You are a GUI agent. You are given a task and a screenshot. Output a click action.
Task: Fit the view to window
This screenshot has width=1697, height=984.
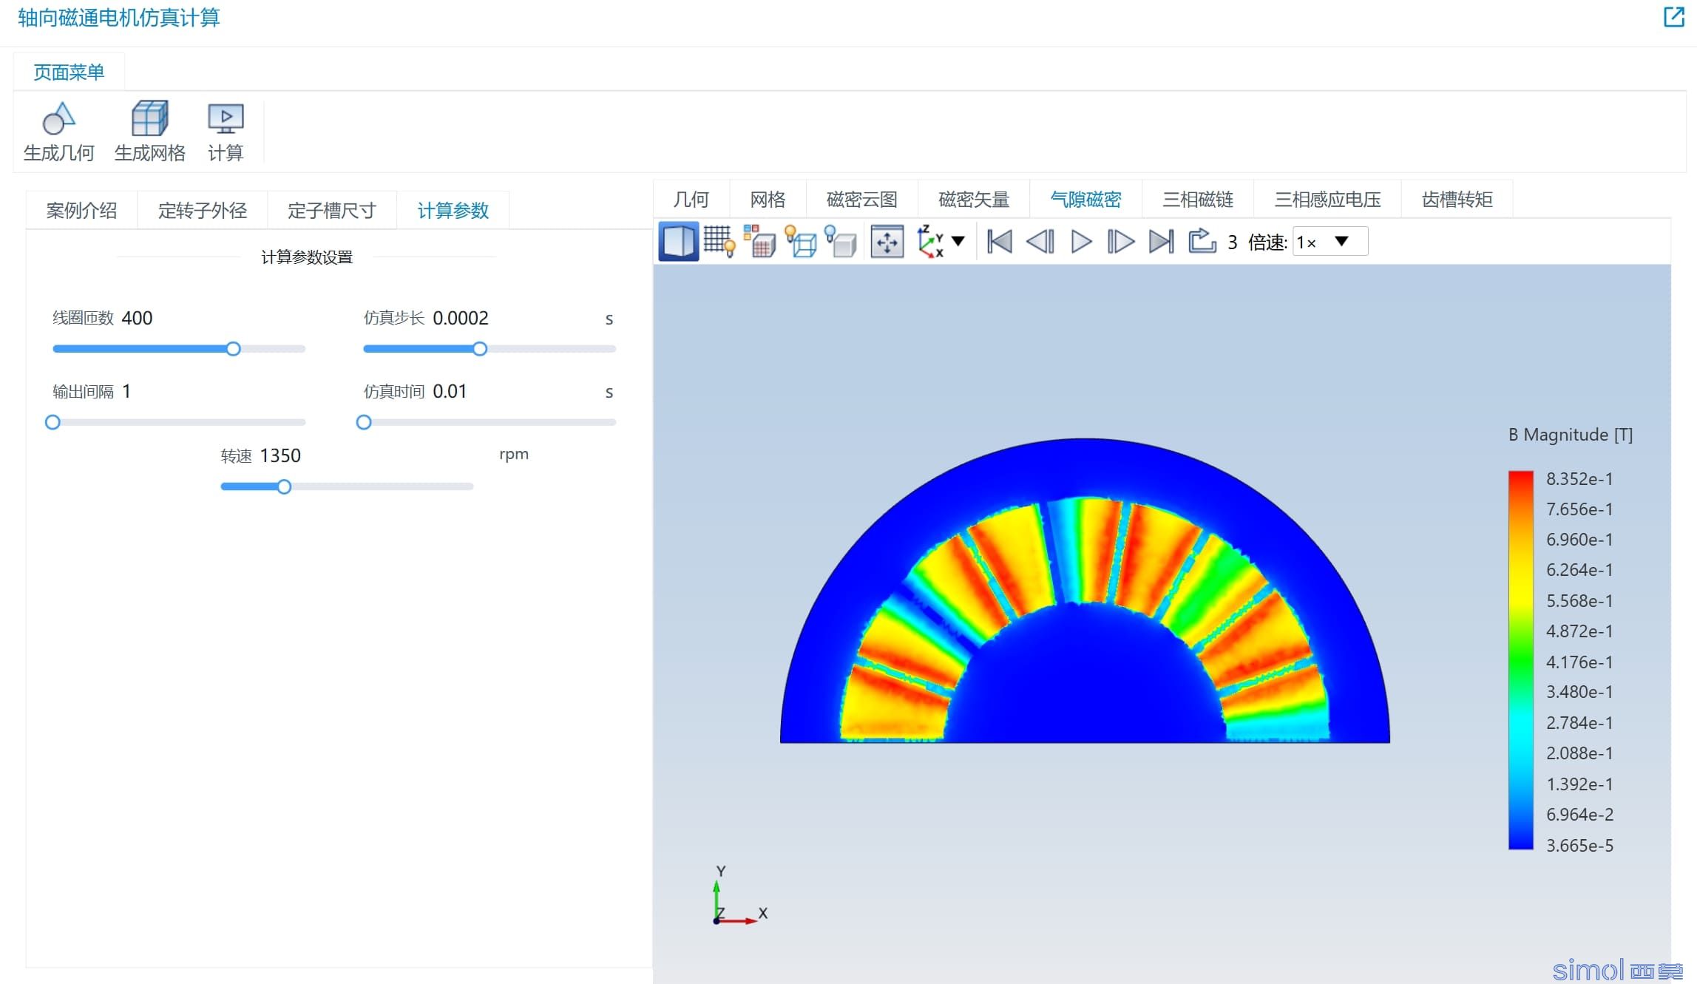pos(887,242)
